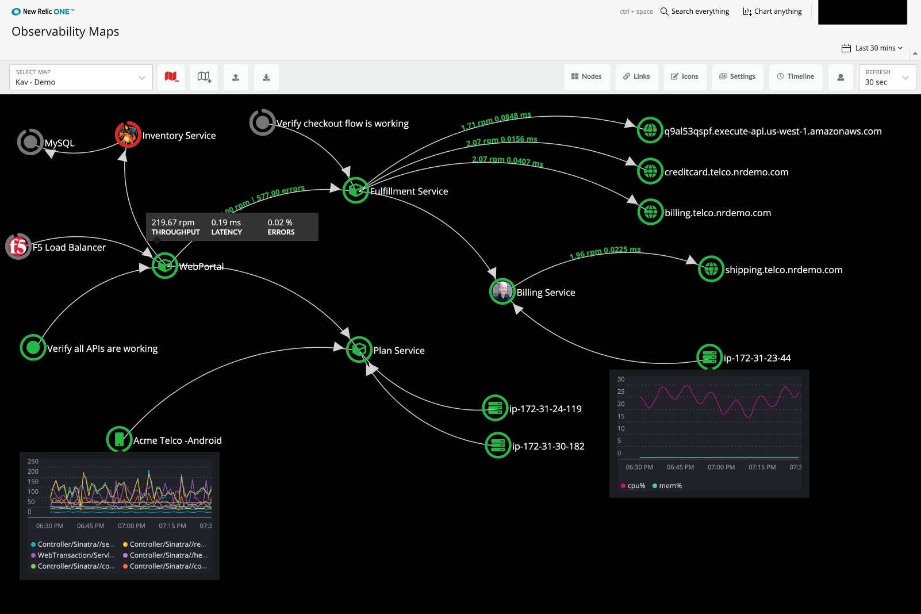
Task: Click the Observability Maps page title
Action: (x=66, y=32)
